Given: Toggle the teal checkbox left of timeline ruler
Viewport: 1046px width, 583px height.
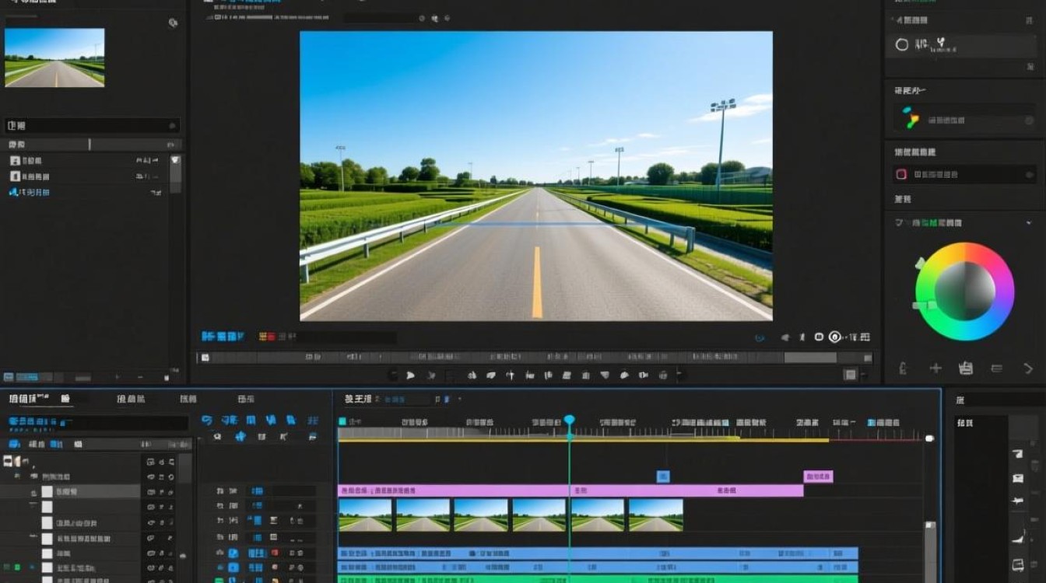Looking at the screenshot, I should point(342,422).
